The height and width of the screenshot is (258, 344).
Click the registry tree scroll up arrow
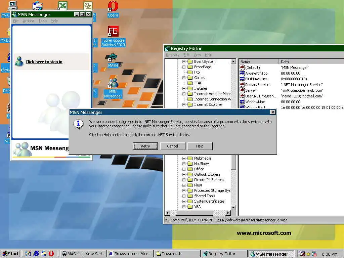pos(233,61)
